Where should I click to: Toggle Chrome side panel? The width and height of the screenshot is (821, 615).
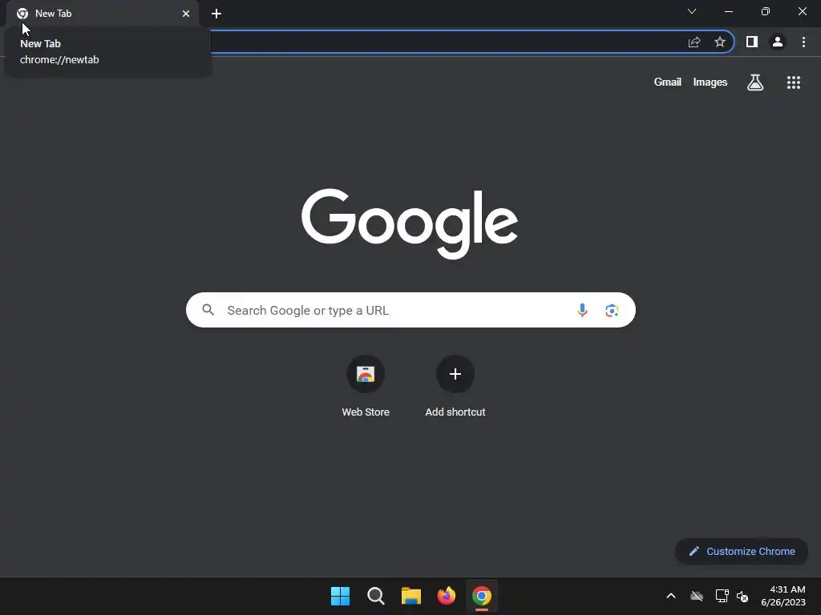click(752, 42)
